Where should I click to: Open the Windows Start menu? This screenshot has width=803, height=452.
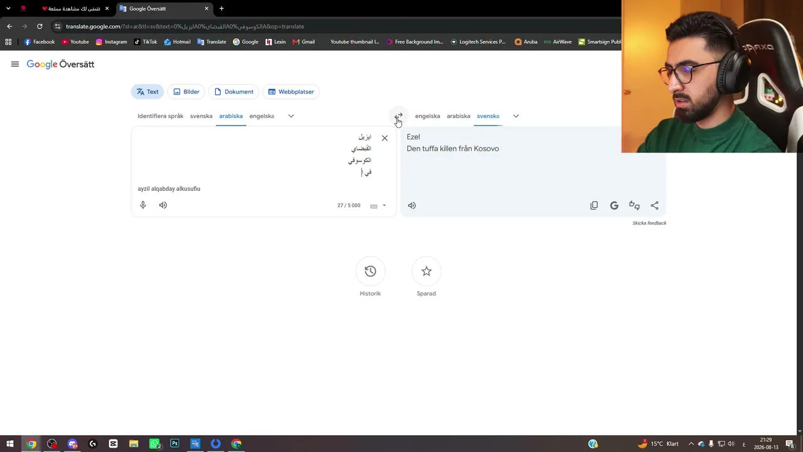(10, 444)
